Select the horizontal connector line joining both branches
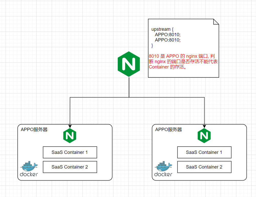The width and height of the screenshot is (256, 197). pos(102,97)
